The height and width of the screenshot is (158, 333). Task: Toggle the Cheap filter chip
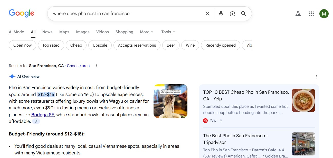76,45
